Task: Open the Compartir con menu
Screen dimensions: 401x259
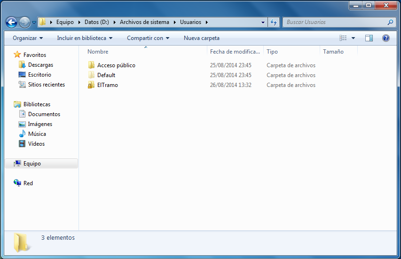Action: 148,38
